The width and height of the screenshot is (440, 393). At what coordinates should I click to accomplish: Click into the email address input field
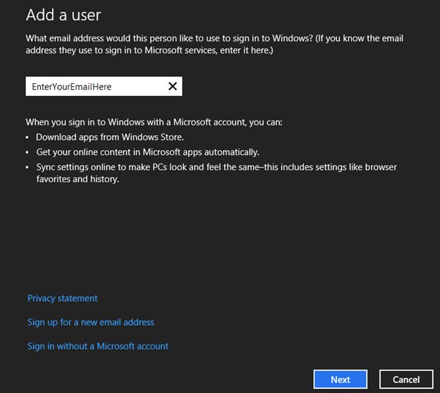[x=104, y=87]
